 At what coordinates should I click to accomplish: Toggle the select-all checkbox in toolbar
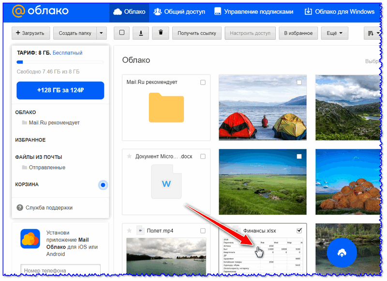click(122, 33)
